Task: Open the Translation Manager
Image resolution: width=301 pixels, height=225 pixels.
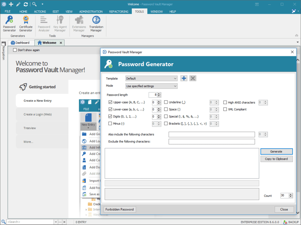Action: pos(96,23)
